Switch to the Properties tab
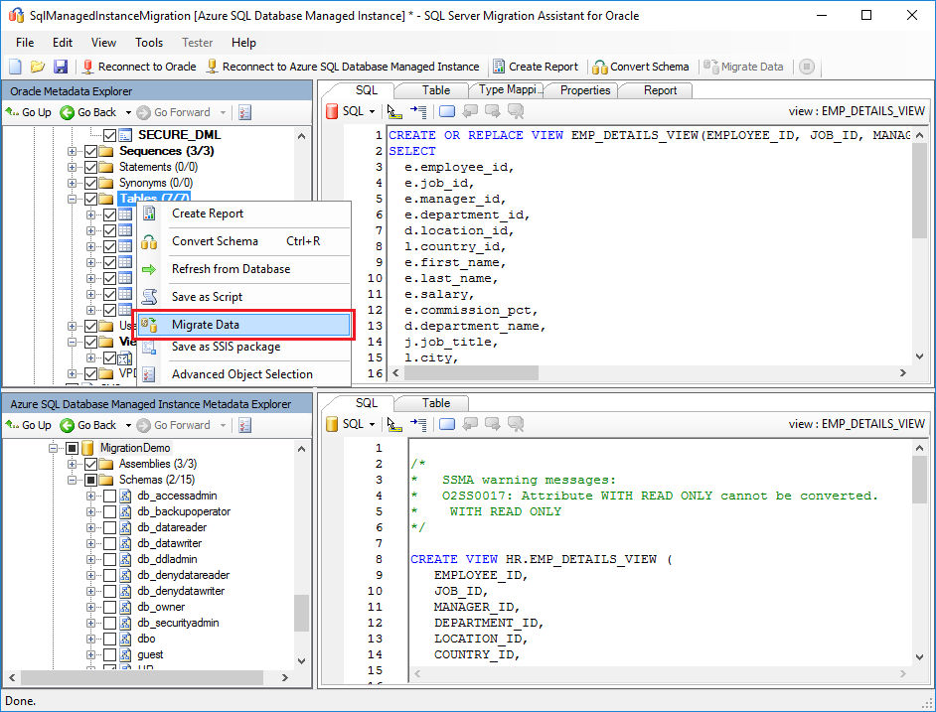936x712 pixels. [x=585, y=90]
